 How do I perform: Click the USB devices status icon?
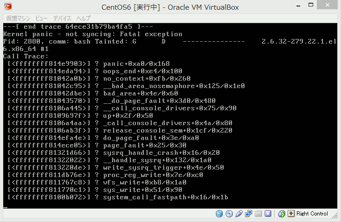[x=239, y=214]
